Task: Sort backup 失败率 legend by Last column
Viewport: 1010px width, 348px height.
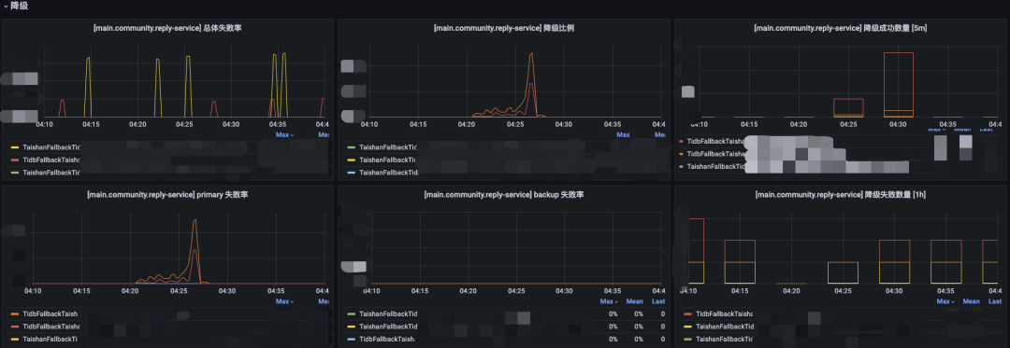Action: point(658,301)
